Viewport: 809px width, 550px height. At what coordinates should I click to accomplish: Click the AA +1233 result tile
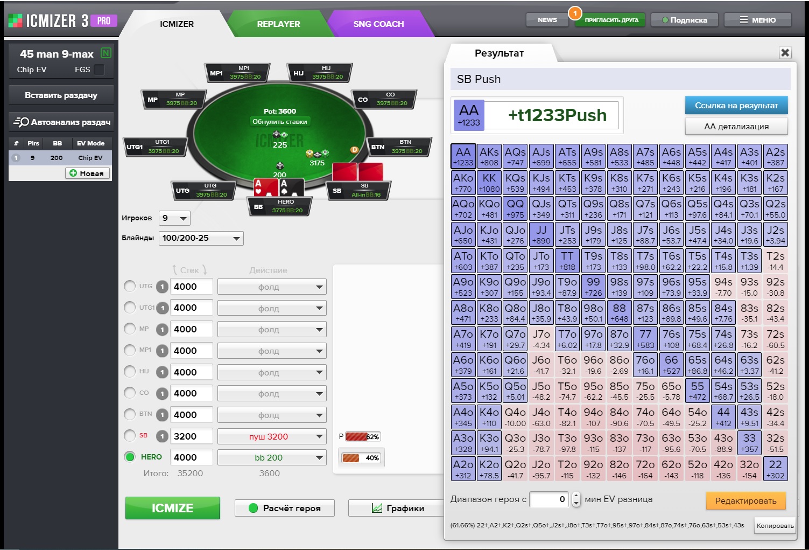tap(468, 115)
